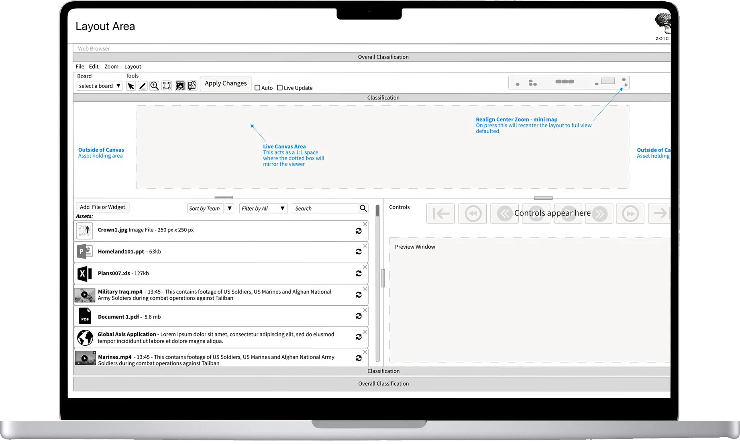This screenshot has width=740, height=444.
Task: Select the Homeland101.ppt file name
Action: coord(121,252)
